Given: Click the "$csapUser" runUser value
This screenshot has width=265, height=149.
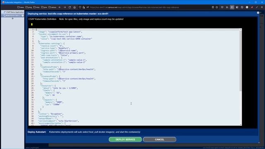Looking at the screenshot, I should [57, 114].
